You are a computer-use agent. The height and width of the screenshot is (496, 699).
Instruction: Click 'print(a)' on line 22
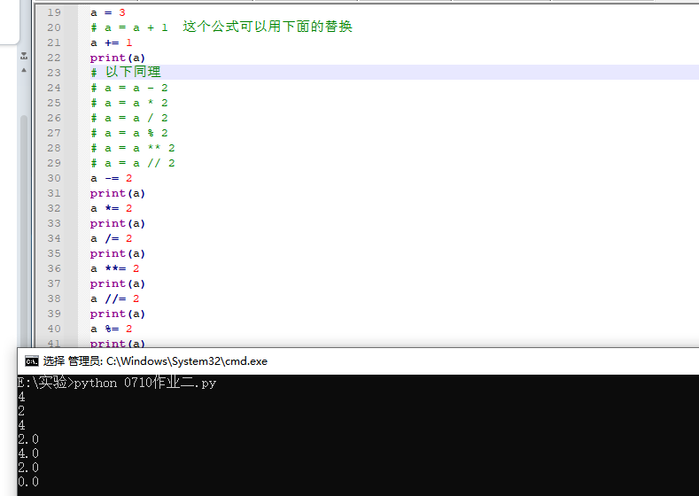pyautogui.click(x=118, y=58)
